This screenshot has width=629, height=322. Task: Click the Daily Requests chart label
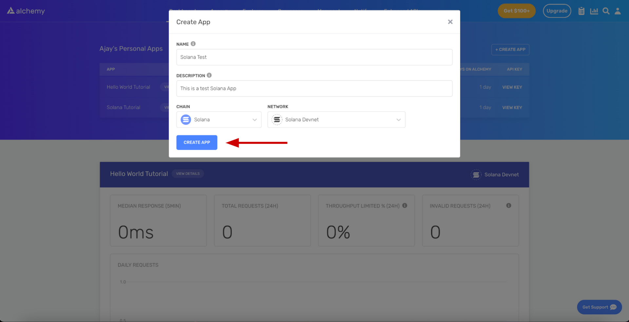point(138,265)
